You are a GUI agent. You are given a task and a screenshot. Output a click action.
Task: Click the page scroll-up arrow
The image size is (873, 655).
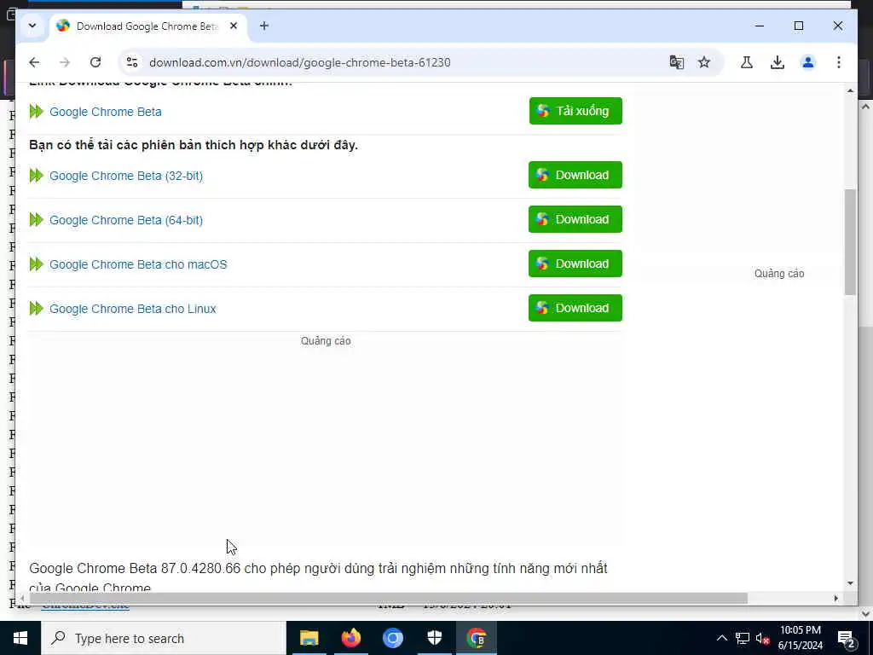tap(850, 90)
